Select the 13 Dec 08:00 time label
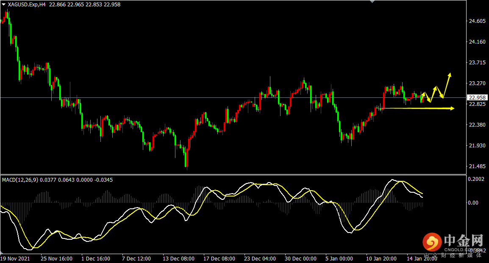The image size is (489, 263). [x=178, y=258]
